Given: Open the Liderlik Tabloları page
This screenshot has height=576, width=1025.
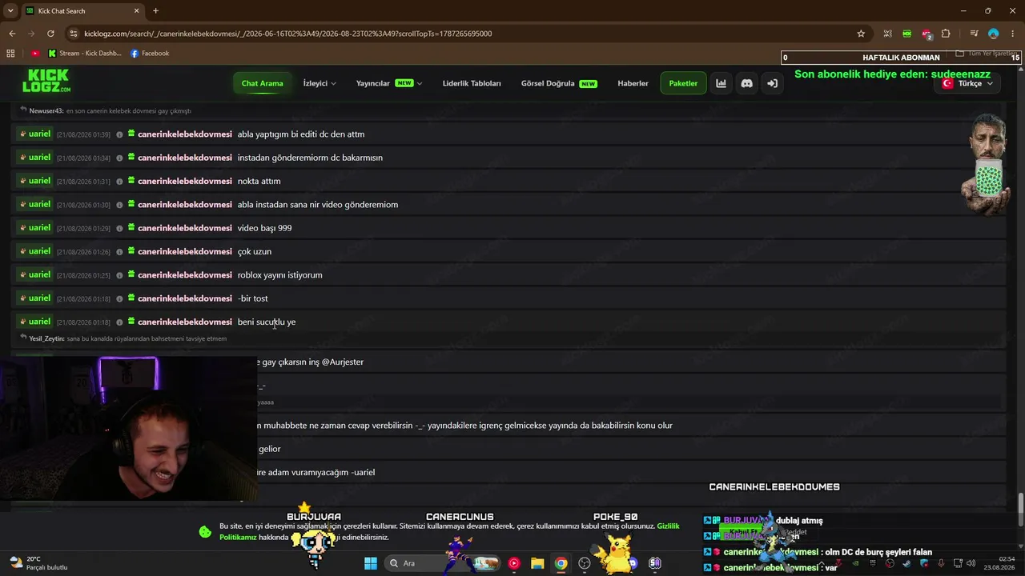Looking at the screenshot, I should [x=472, y=83].
